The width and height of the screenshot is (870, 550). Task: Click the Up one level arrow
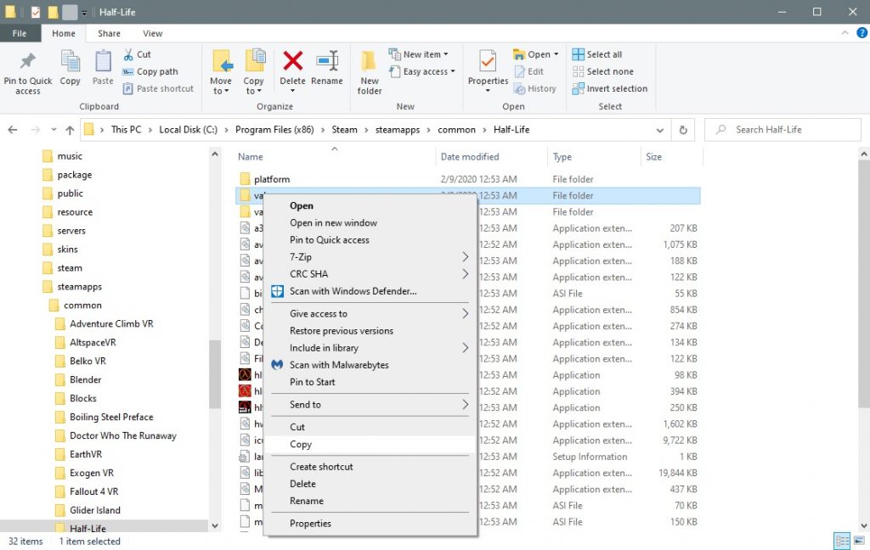[x=70, y=130]
